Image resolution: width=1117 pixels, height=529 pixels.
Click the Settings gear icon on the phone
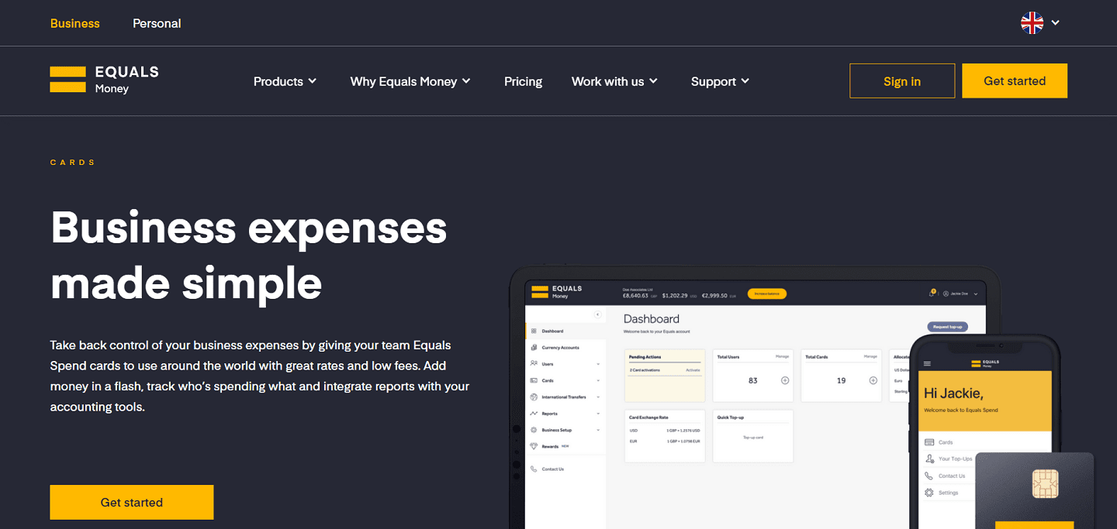click(x=929, y=493)
